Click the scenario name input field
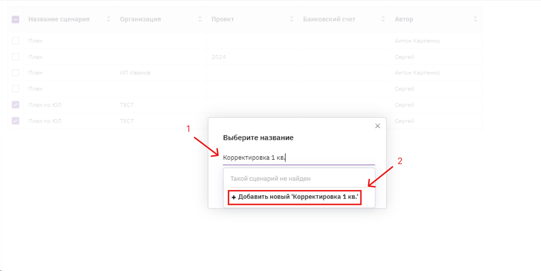541x271 pixels. [299, 157]
